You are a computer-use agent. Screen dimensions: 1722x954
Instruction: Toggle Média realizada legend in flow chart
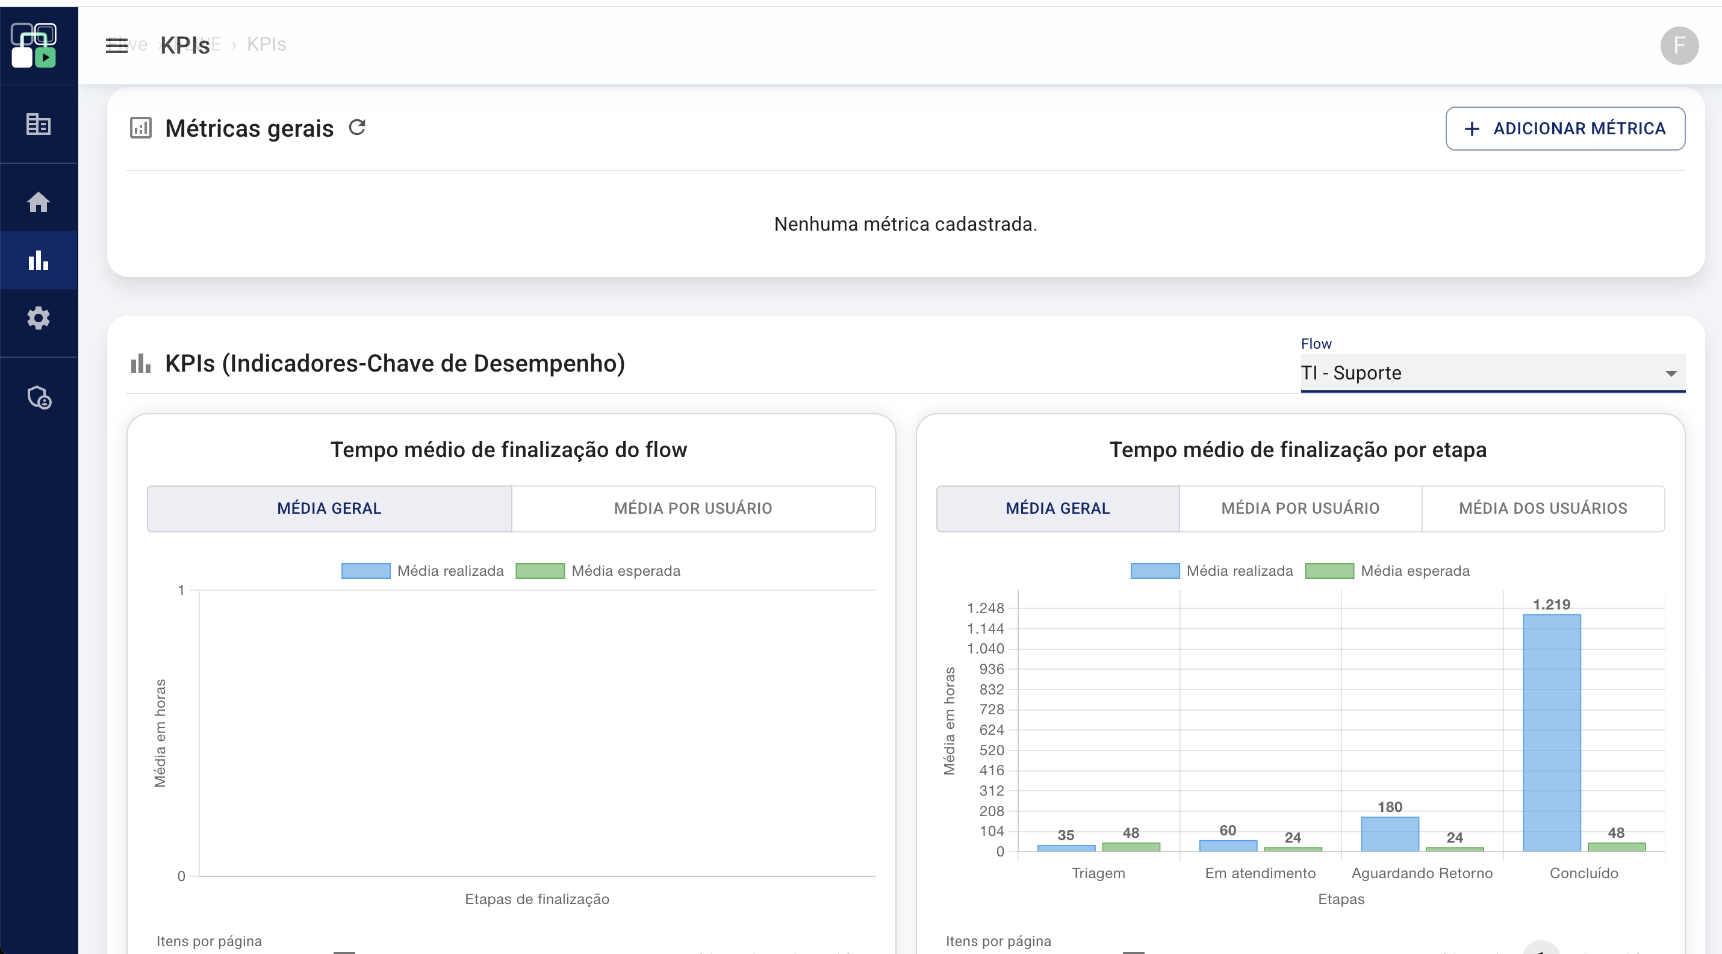point(423,571)
